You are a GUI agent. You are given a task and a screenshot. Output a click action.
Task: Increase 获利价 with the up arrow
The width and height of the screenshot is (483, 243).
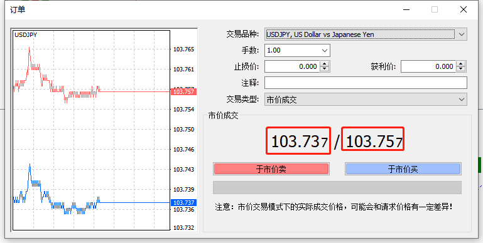tap(460, 64)
